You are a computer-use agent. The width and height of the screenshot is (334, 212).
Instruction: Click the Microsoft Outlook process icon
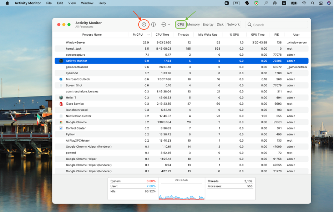click(x=61, y=79)
